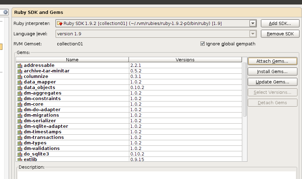Click the Update Gems... button

point(272,82)
